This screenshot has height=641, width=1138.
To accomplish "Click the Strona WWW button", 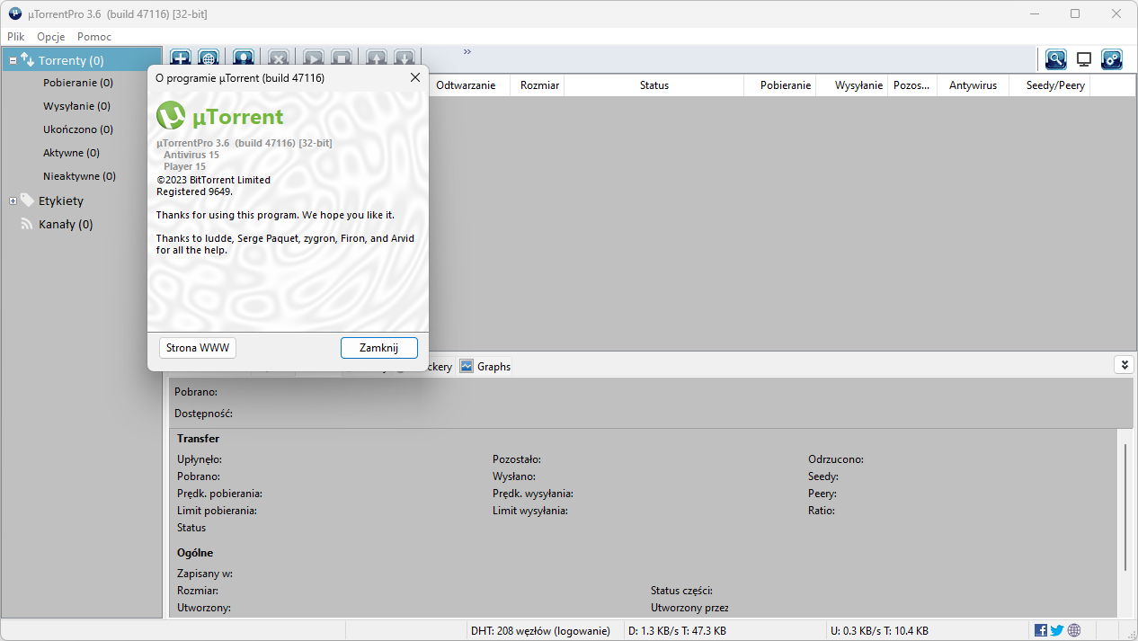I will 198,348.
